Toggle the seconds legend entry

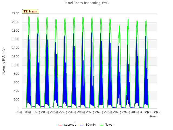[68, 125]
